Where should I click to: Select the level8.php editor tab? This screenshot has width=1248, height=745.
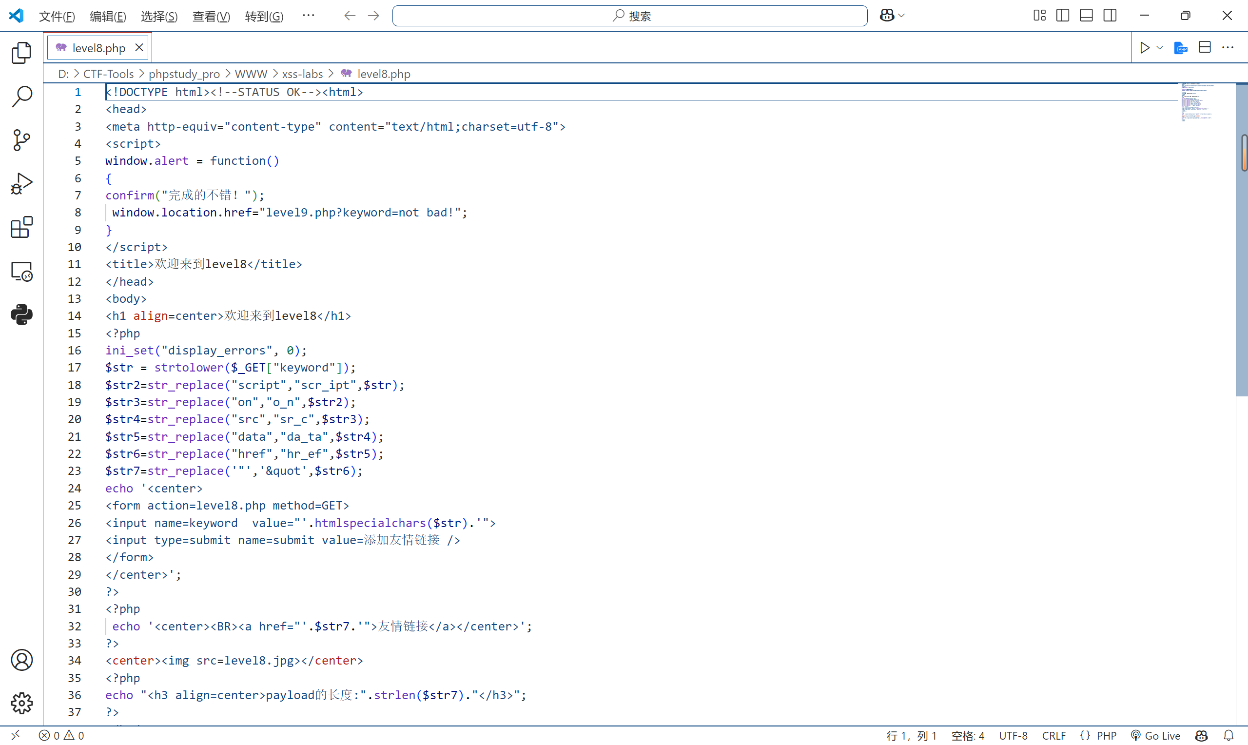tap(98, 48)
